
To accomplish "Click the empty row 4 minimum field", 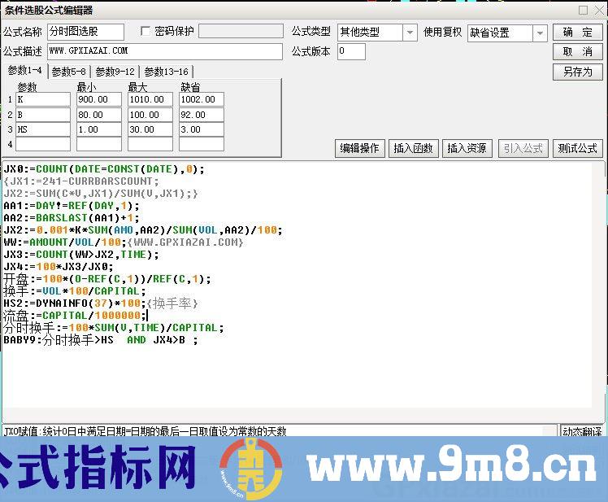I will click(x=99, y=144).
